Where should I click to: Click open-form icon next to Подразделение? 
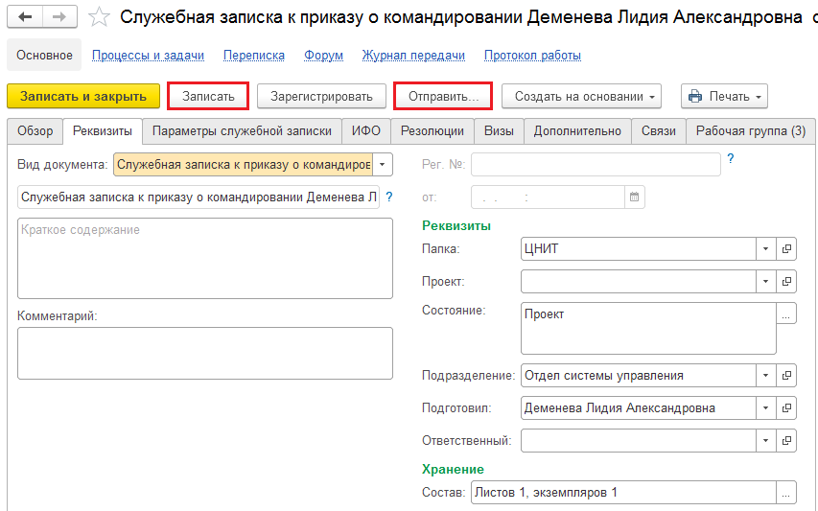coord(786,376)
